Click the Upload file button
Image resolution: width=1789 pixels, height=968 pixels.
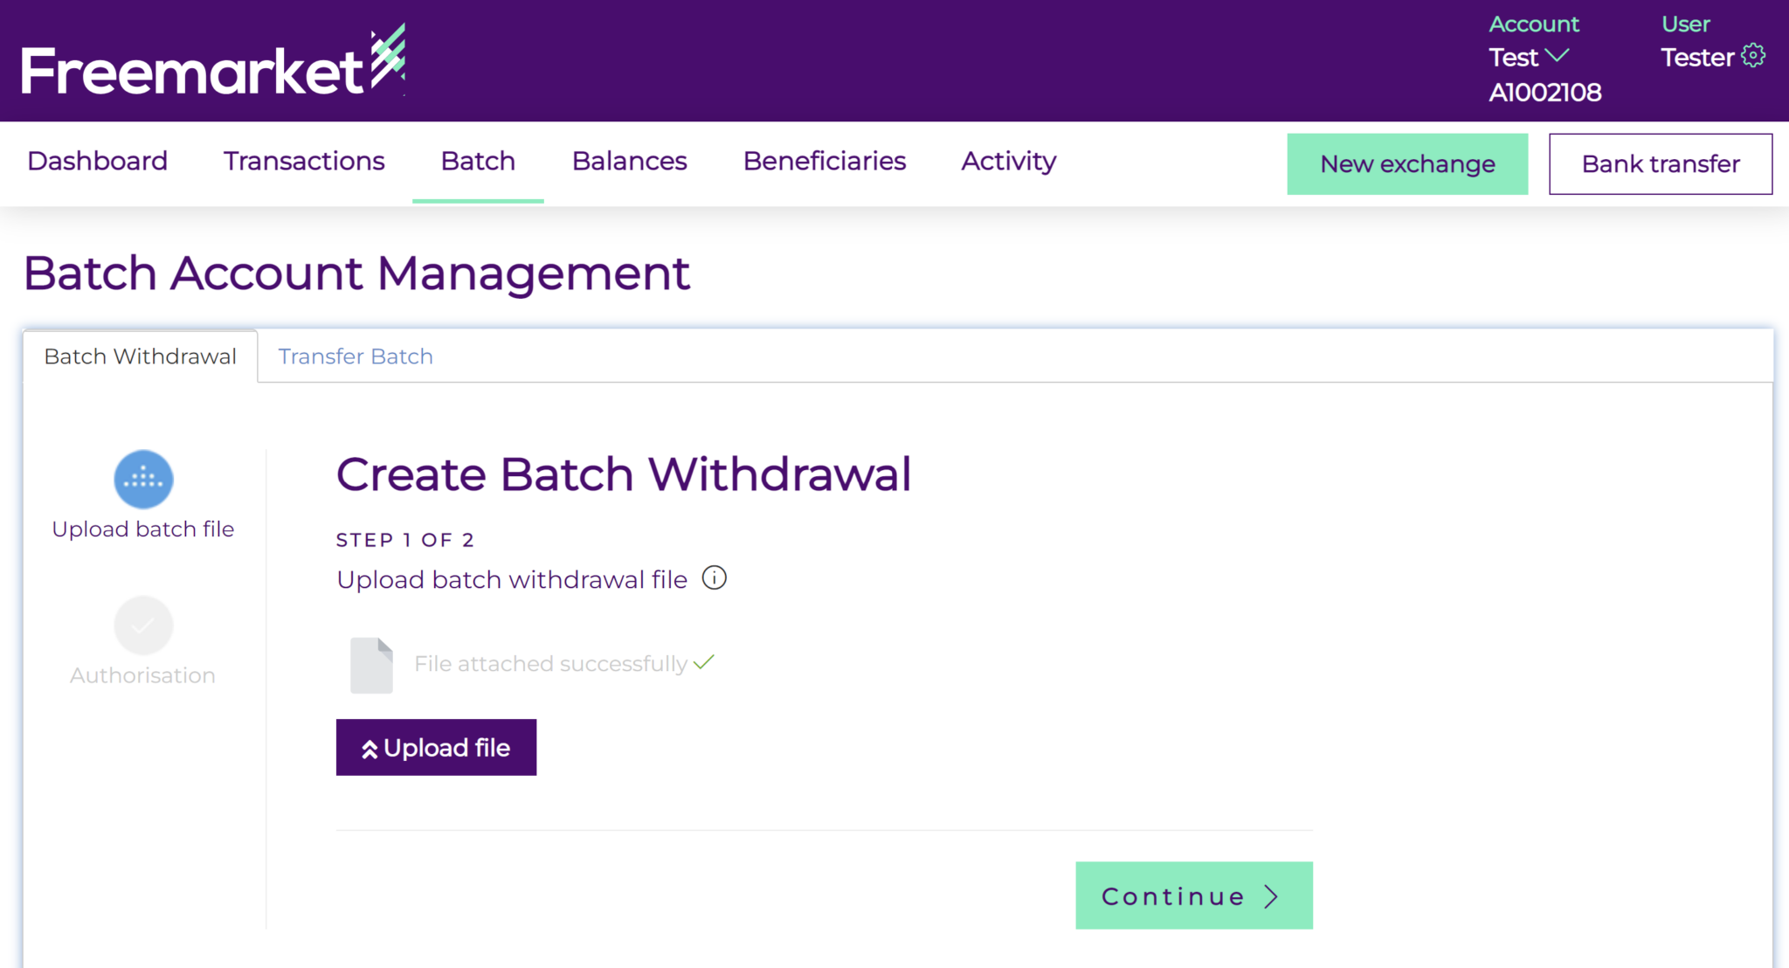coord(436,748)
